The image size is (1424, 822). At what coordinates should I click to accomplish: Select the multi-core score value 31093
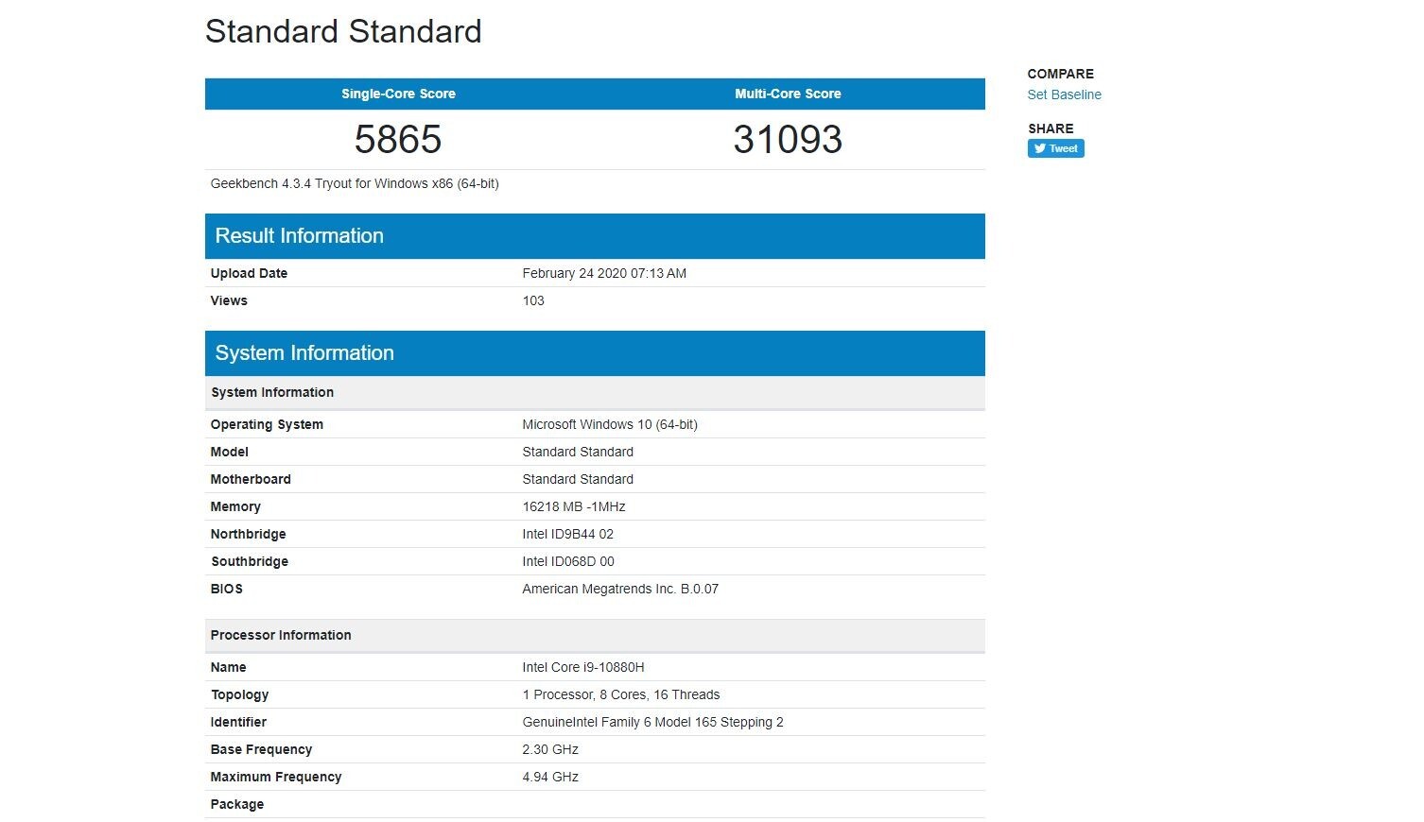click(x=788, y=140)
